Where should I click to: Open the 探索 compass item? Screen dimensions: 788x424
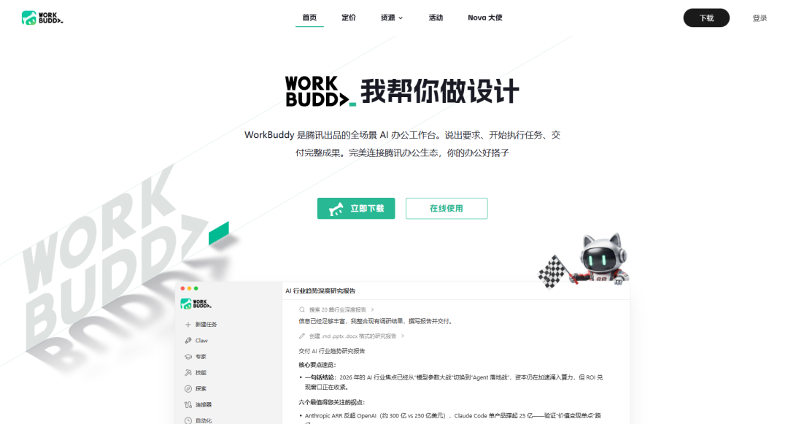196,389
